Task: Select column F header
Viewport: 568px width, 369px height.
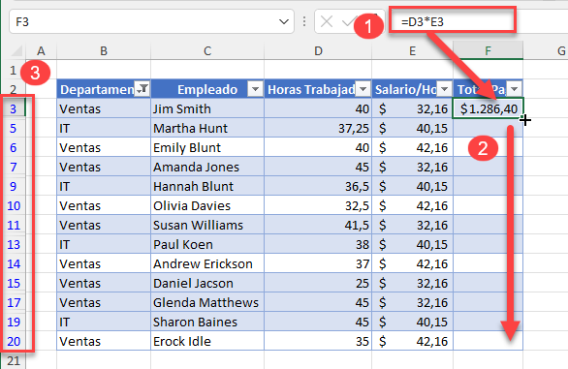Action: 488,50
